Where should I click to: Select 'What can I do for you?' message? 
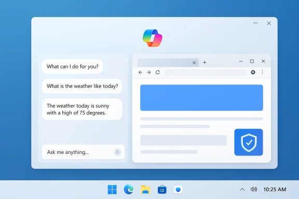73,66
